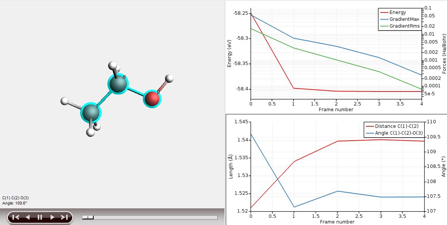
Task: Step back one frame
Action: pyautogui.click(x=28, y=217)
